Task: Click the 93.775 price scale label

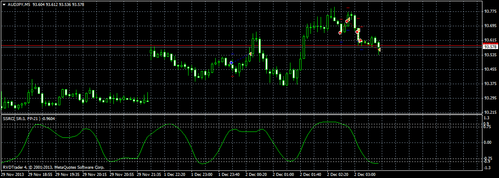Action: point(490,11)
